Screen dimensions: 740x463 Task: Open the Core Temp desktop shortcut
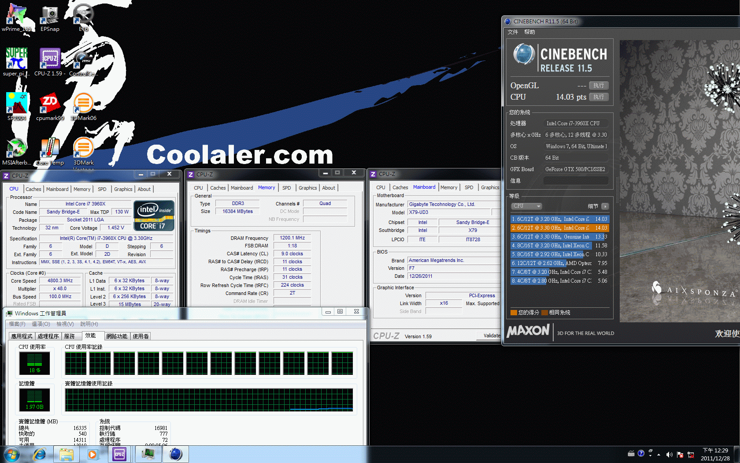pos(50,151)
